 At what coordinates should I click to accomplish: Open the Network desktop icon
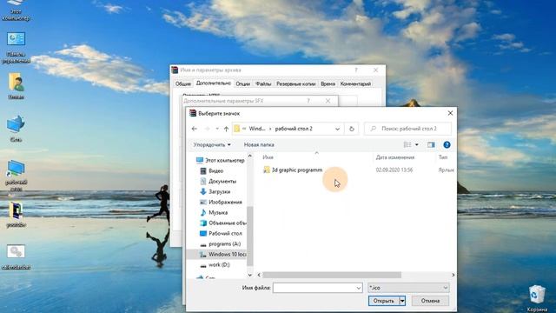16,129
